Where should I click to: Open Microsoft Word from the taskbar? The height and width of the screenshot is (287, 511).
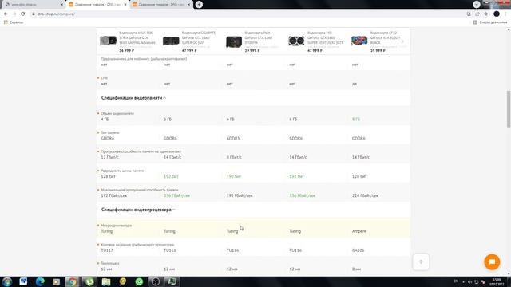pos(23,281)
